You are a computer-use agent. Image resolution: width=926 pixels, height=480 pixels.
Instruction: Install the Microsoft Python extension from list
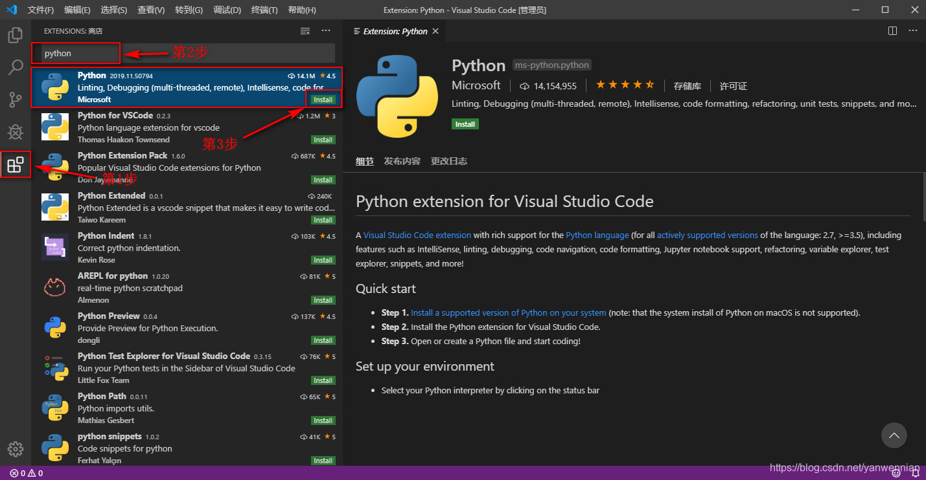(323, 100)
